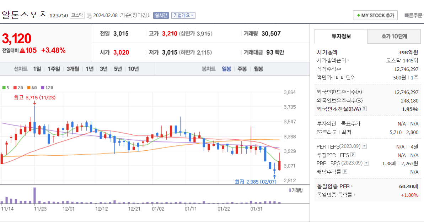424x222 pixels.
Task: Click the 52주최고 5,710 value
Action: 395,132
